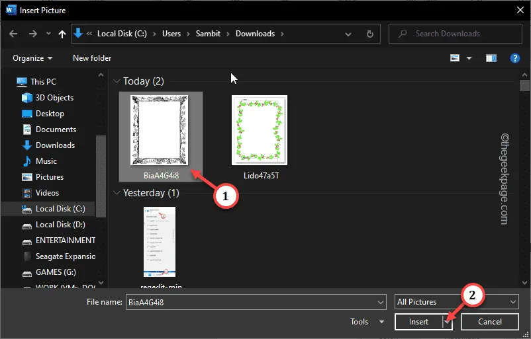Click the BiaA4G4i8 file name label
531x339 pixels.
(x=161, y=176)
